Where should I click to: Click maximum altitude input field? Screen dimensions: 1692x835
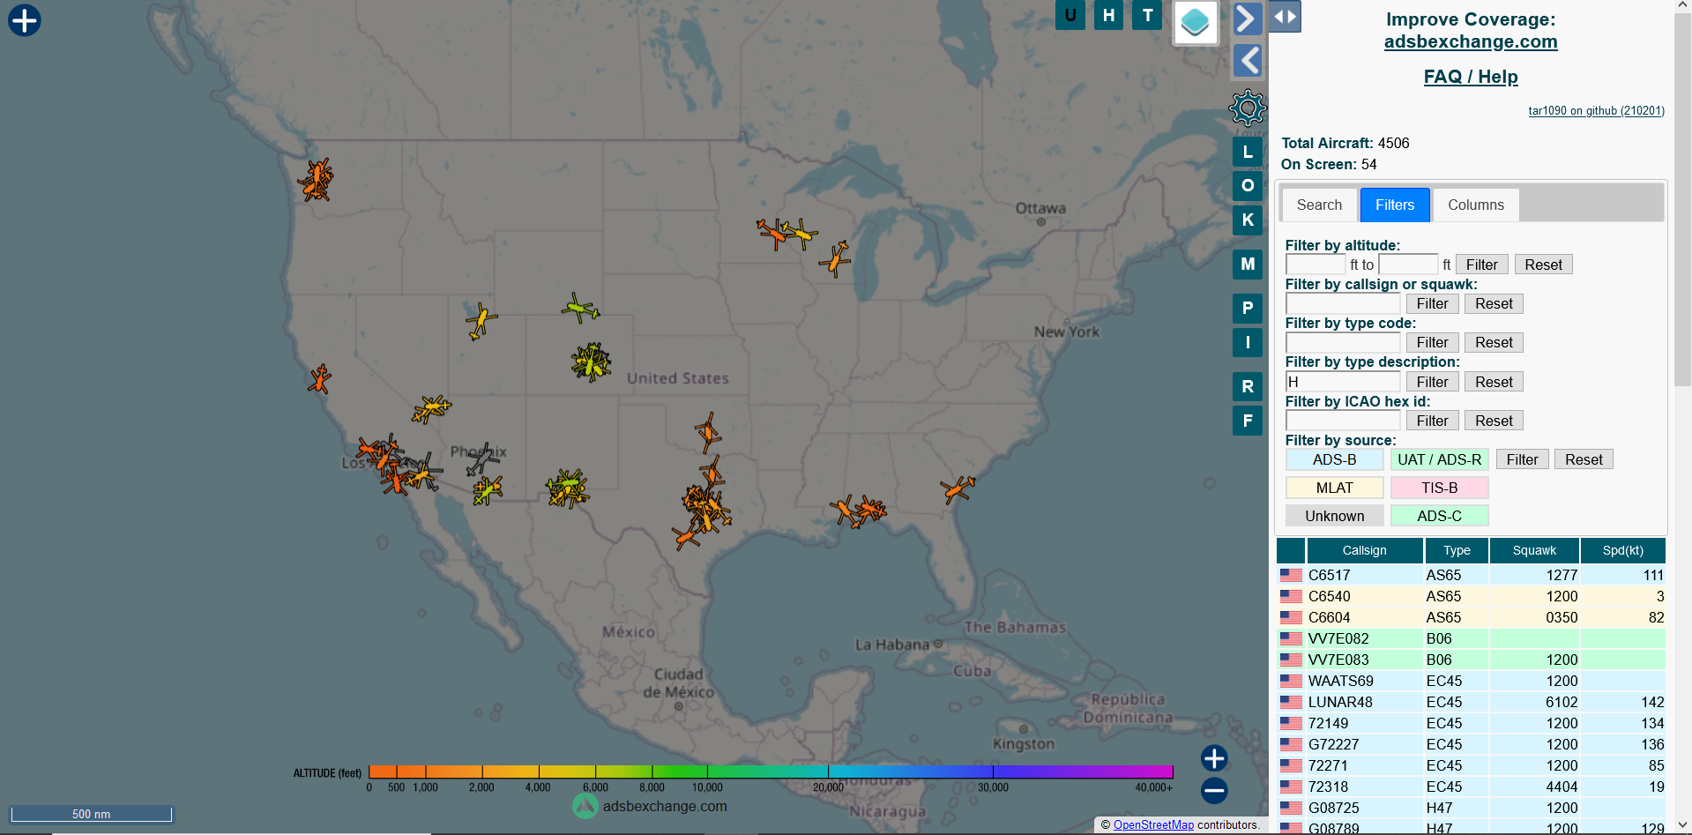pos(1408,265)
